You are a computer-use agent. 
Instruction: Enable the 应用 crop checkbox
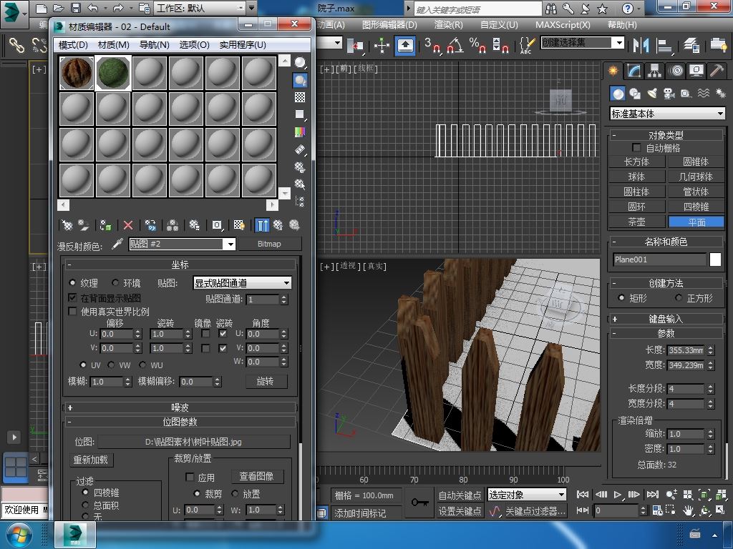tap(190, 477)
